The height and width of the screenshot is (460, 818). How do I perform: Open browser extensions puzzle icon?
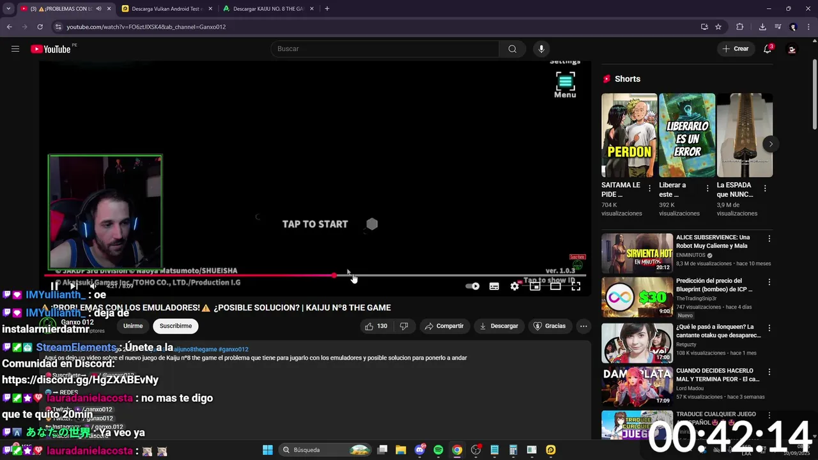click(x=740, y=27)
